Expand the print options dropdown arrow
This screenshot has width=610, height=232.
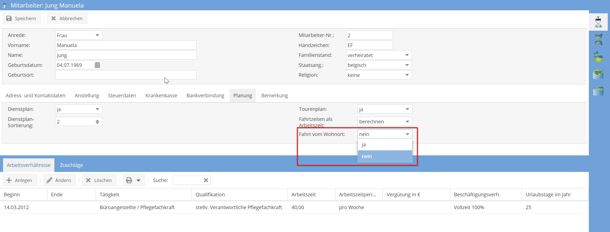tap(138, 180)
